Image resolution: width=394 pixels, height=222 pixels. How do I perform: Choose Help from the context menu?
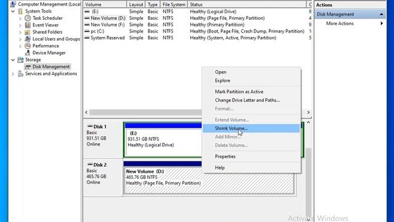252,168
